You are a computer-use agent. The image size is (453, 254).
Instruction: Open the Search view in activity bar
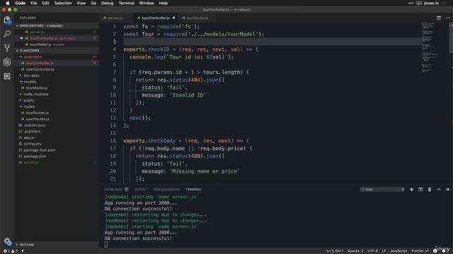coord(7,34)
